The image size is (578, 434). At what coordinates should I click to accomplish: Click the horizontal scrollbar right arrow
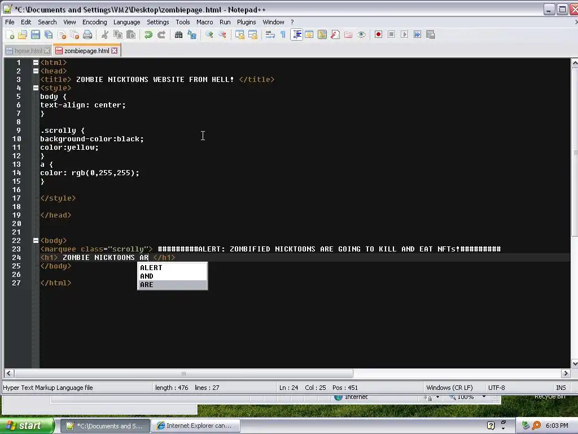point(566,374)
